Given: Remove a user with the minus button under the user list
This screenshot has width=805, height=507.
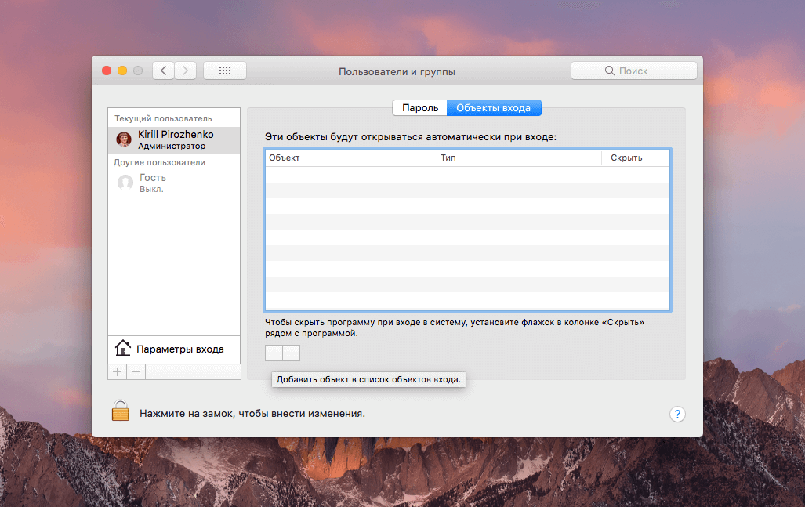Looking at the screenshot, I should tap(136, 371).
